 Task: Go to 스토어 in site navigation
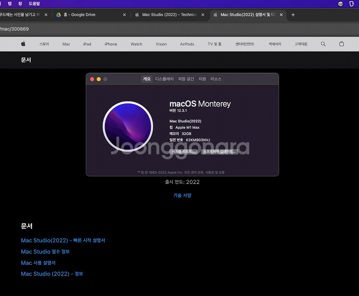tap(44, 44)
